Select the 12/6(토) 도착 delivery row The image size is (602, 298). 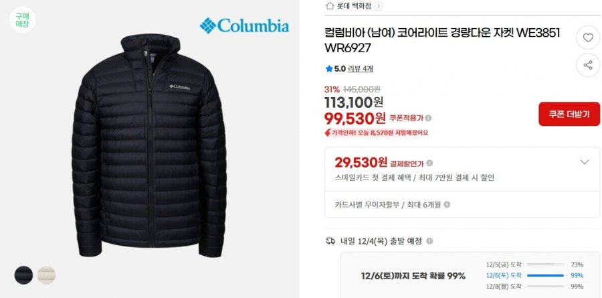[535, 275]
